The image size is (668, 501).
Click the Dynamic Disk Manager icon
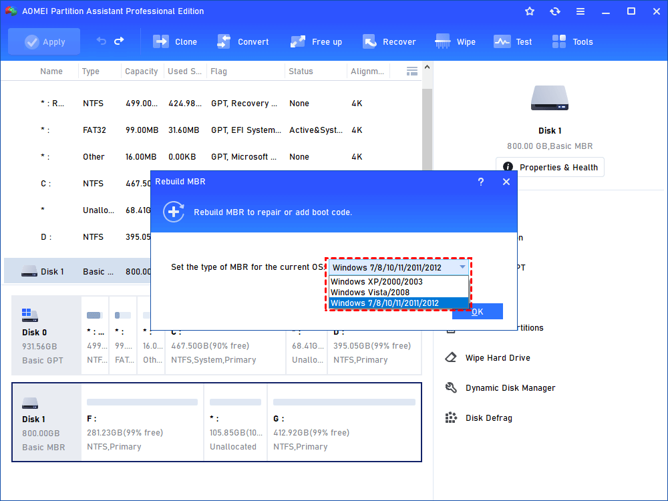451,387
